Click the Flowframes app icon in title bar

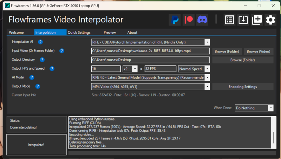pos(7,6)
